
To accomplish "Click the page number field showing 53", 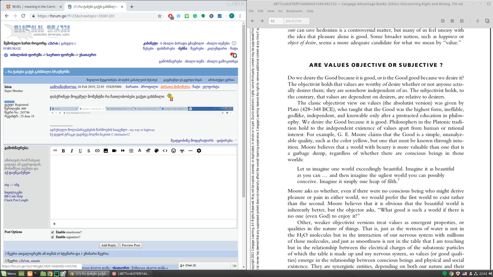I will pyautogui.click(x=276, y=21).
